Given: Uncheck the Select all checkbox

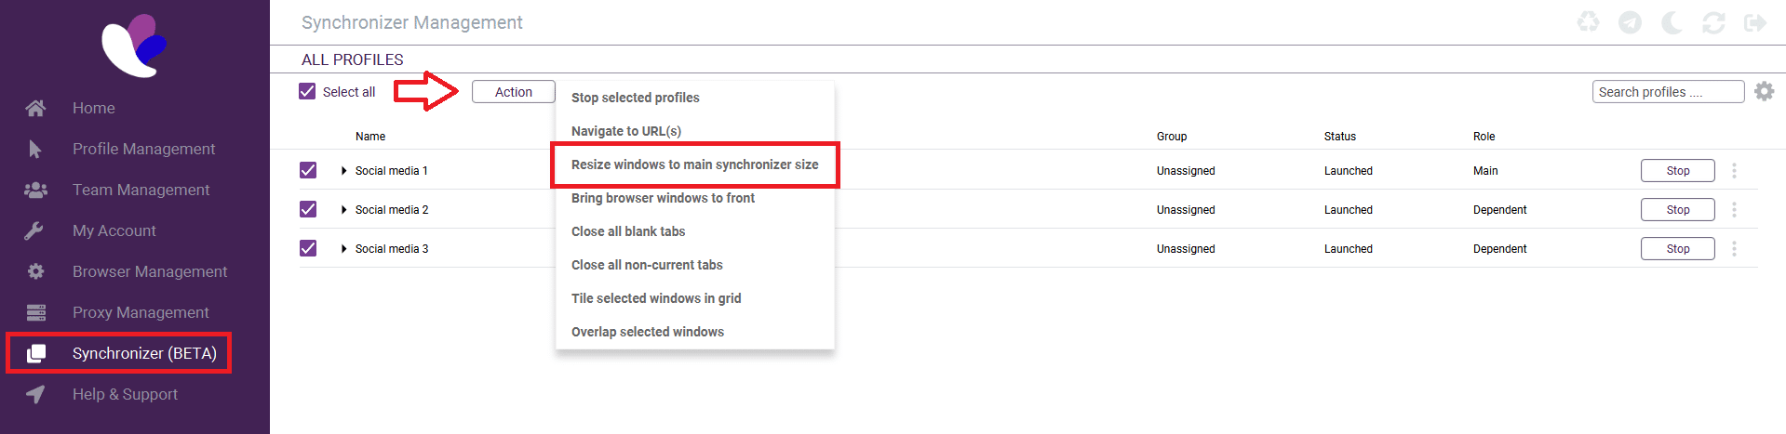Looking at the screenshot, I should (x=307, y=91).
